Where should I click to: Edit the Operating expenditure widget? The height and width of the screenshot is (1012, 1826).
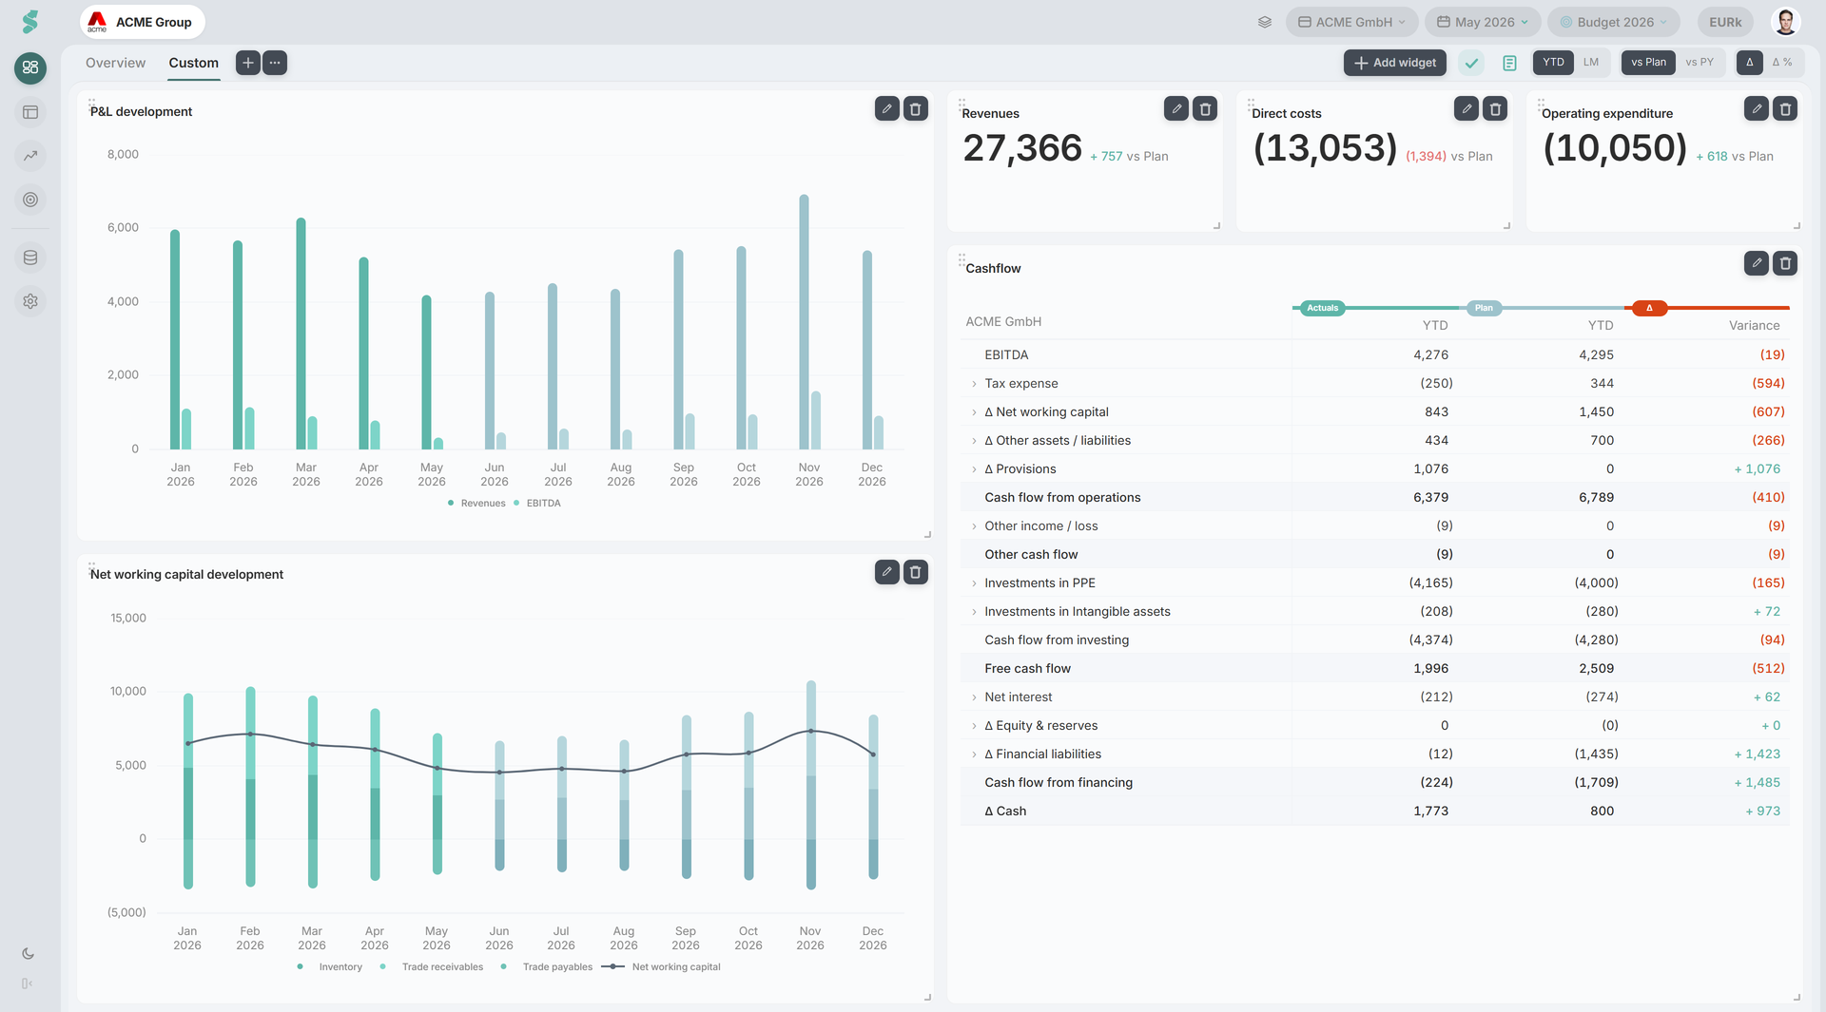1757,108
